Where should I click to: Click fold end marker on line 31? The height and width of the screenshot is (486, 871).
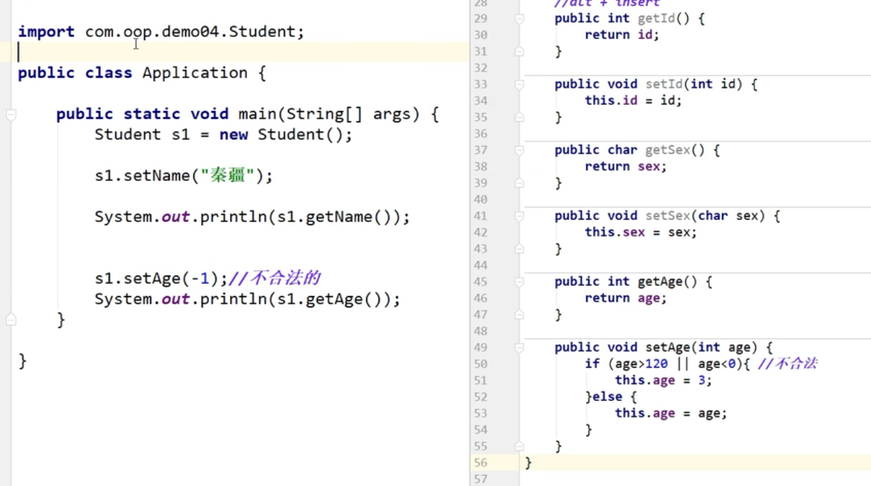(x=519, y=51)
